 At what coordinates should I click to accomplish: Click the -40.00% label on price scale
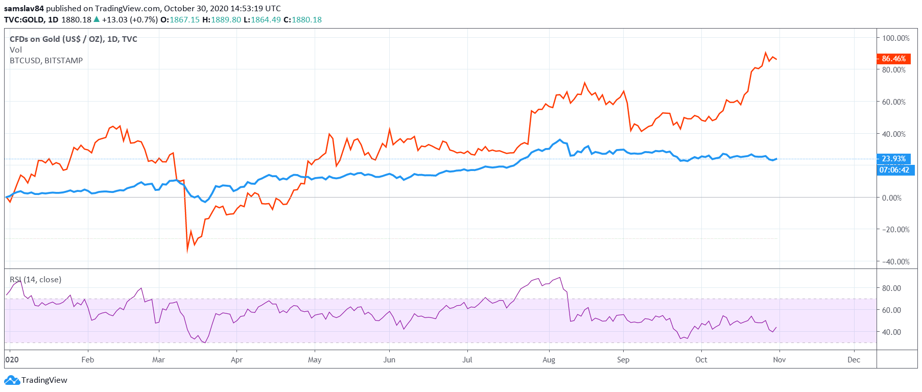[895, 262]
